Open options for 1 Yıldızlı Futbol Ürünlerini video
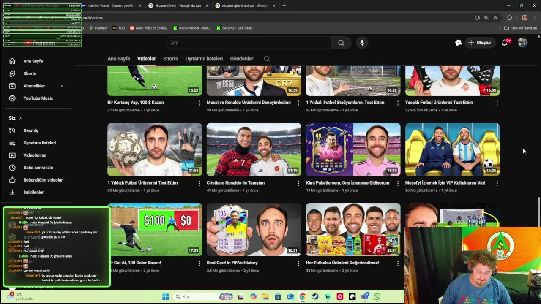This screenshot has height=304, width=541. (x=199, y=183)
